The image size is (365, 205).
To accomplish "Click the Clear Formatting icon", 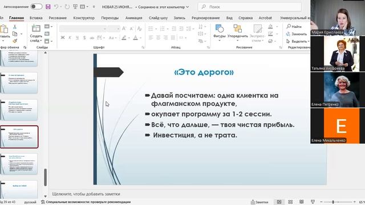I will tap(139, 28).
